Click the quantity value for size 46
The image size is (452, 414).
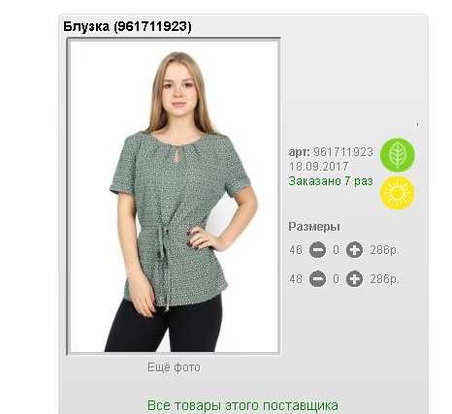point(337,250)
